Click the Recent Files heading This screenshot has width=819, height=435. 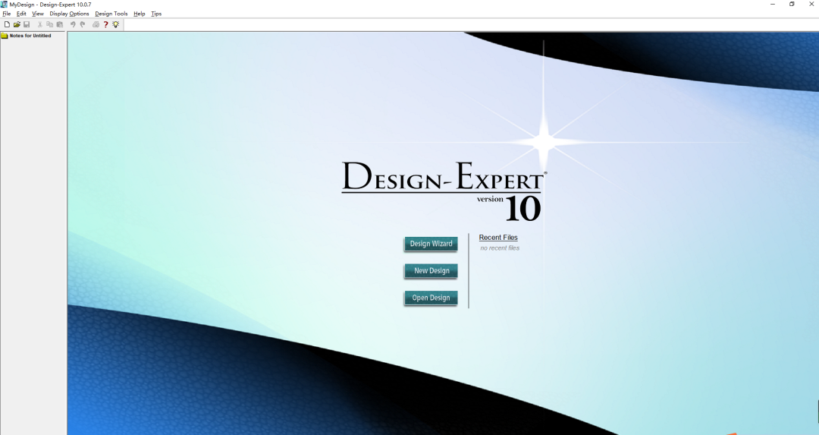click(x=498, y=238)
